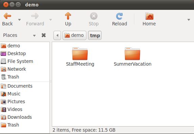Open toolbar overflow arrow at far right
Viewport: 194px width, 134px height.
189,20
